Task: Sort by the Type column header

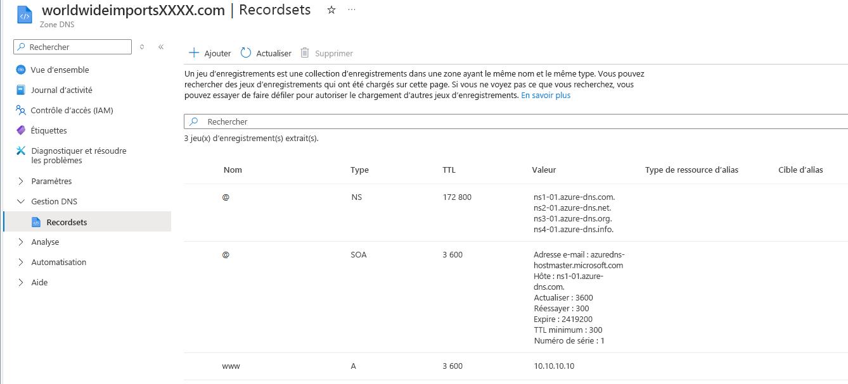Action: tap(359, 170)
